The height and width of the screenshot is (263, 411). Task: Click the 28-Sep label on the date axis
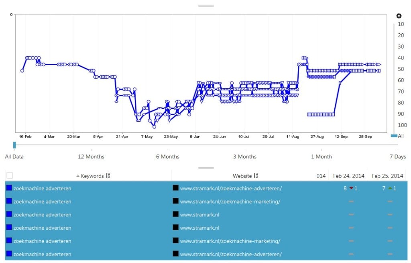pyautogui.click(x=365, y=137)
